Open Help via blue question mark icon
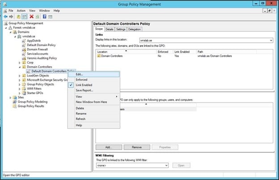Viewport: 279px width, 180px height. coord(45,16)
